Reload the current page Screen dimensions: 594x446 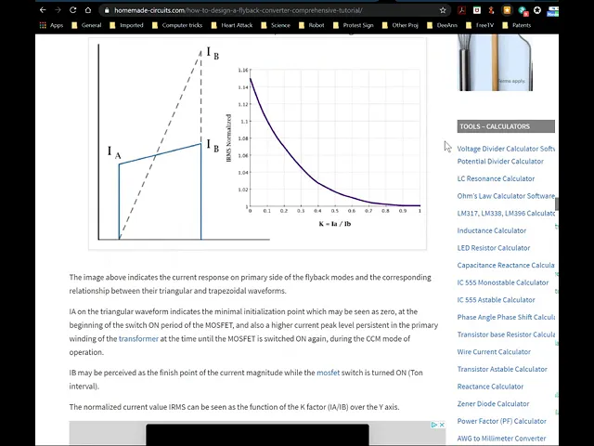(x=72, y=10)
